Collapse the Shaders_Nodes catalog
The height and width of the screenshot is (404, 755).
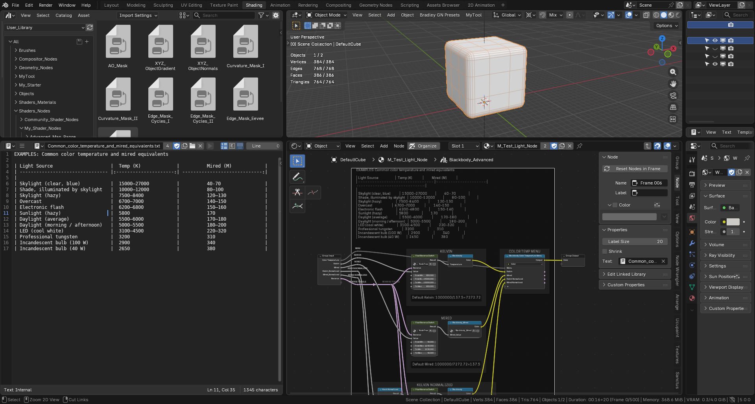16,111
